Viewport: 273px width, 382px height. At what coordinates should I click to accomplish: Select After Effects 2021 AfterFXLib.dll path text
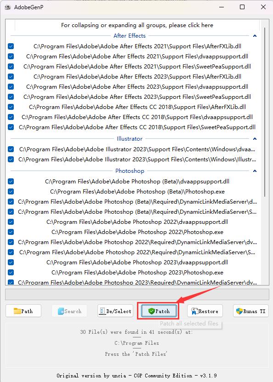click(x=137, y=46)
